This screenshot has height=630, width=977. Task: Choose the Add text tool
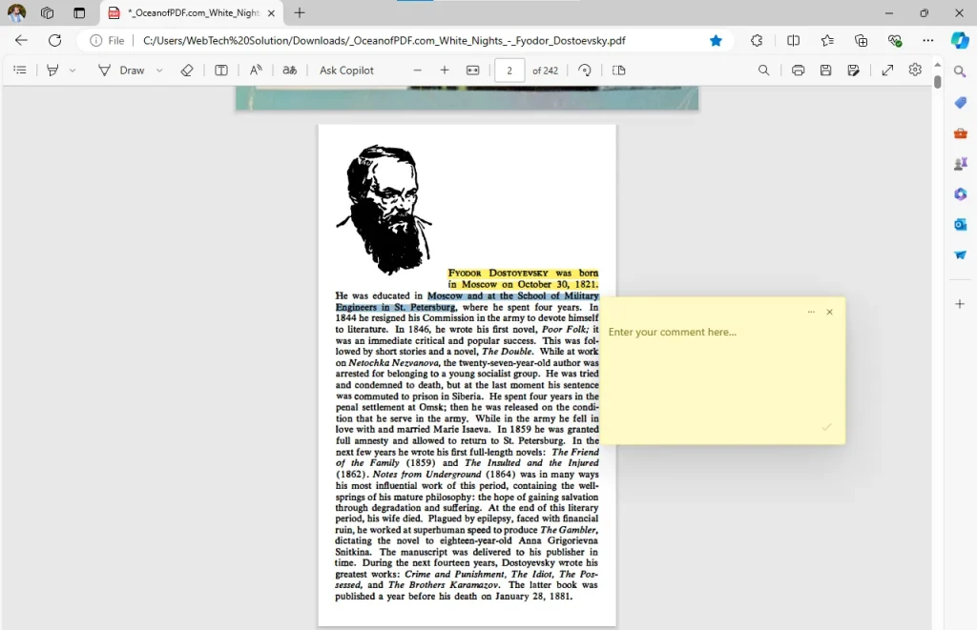221,71
